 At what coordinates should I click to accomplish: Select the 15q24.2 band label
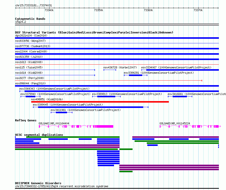coord(21,22)
